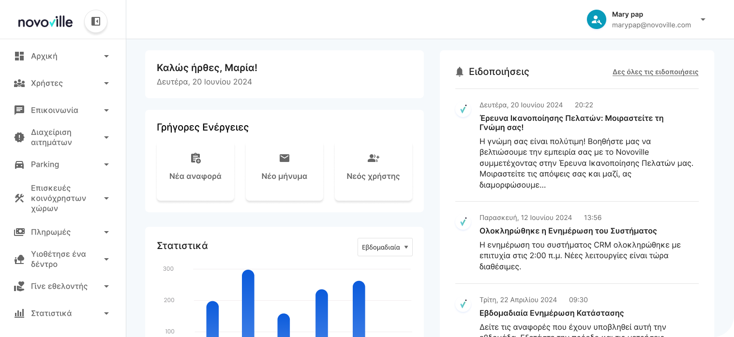Select the Parking sidebar menu item
This screenshot has height=337, width=734.
click(x=45, y=164)
